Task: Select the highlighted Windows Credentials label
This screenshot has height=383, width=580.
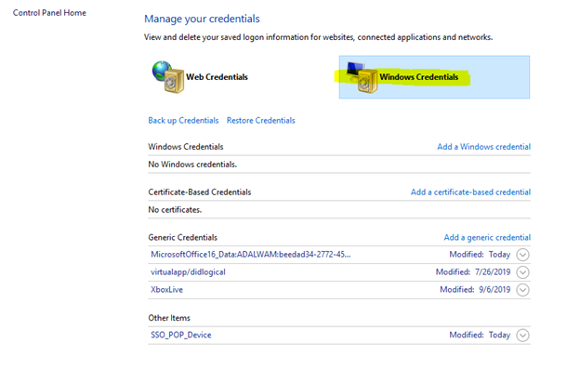Action: pyautogui.click(x=418, y=77)
